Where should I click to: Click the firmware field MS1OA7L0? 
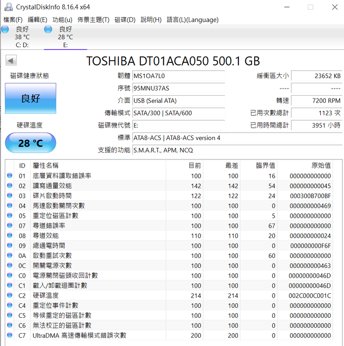point(179,76)
